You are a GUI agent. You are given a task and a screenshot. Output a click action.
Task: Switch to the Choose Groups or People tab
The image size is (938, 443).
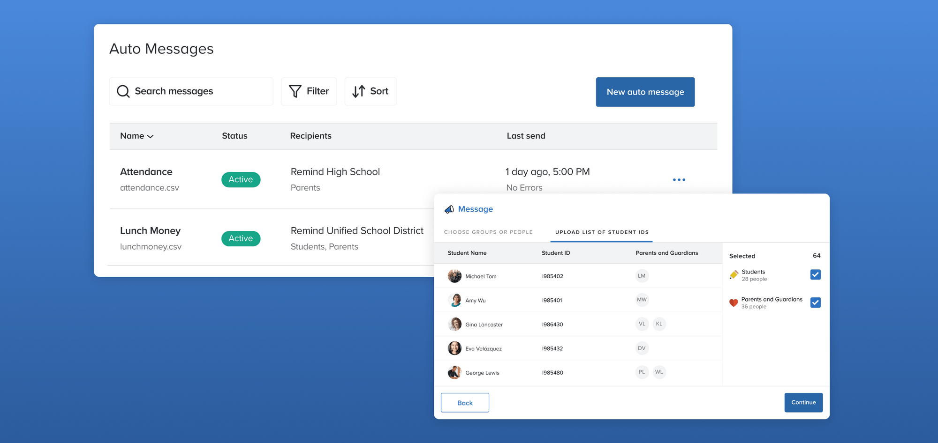(x=488, y=232)
